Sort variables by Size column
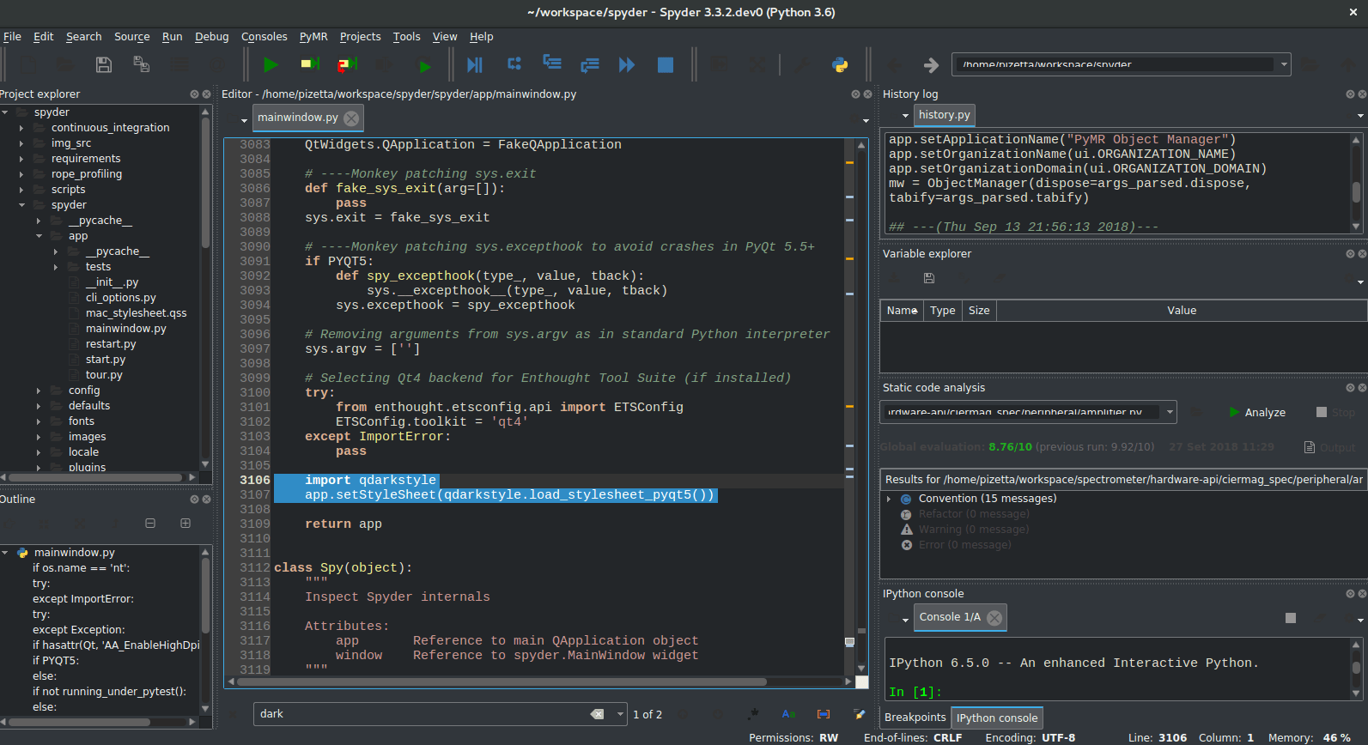The image size is (1368, 745). (x=979, y=311)
